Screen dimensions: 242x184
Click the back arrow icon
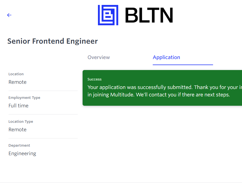pos(9,15)
